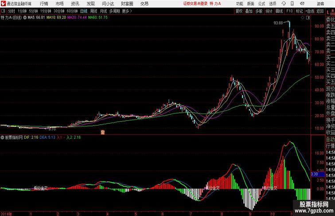Click the first 低位金叉 signal label at left
Screen dimensions: 335x216
click(41, 188)
